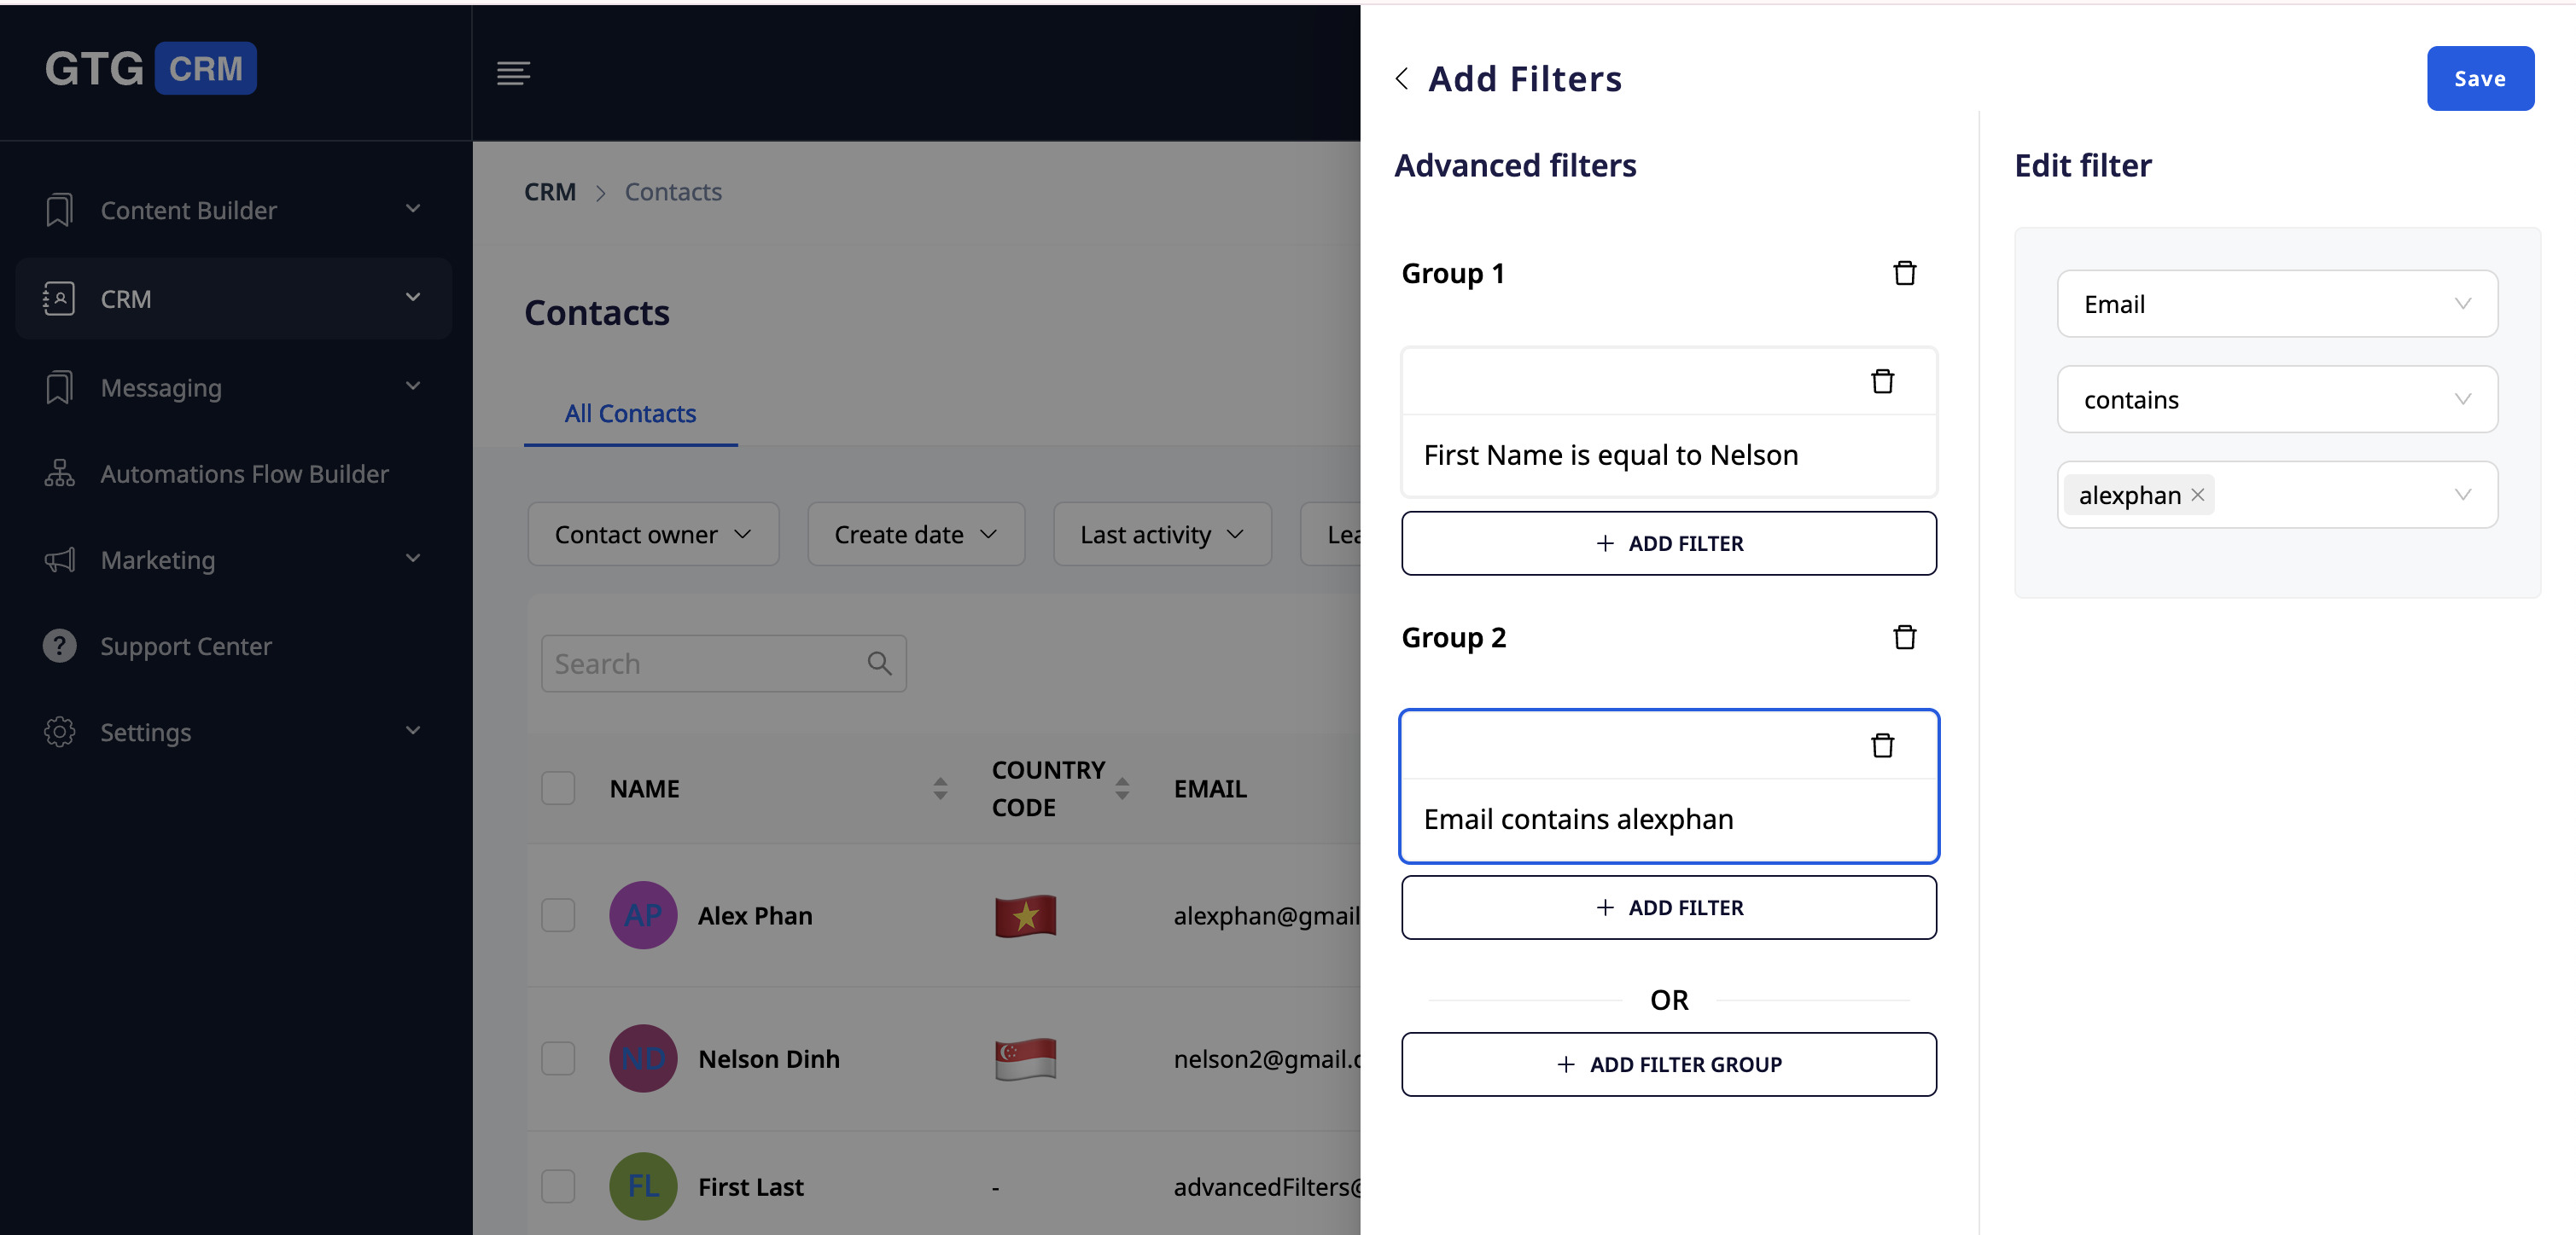Expand the Settings menu chevron
This screenshot has width=2576, height=1235.
pyautogui.click(x=413, y=730)
